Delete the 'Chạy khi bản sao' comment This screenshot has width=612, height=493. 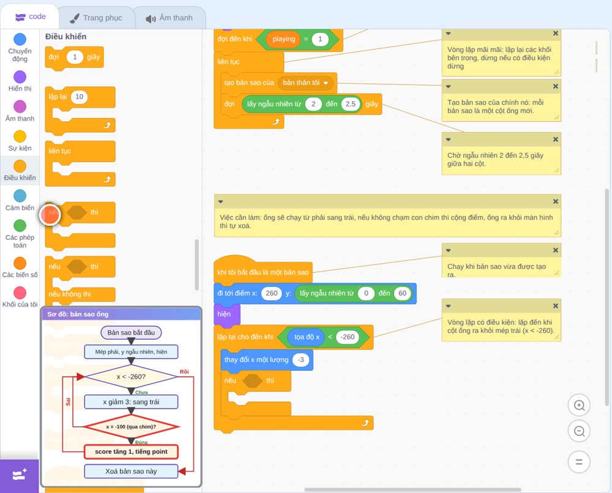coord(556,250)
